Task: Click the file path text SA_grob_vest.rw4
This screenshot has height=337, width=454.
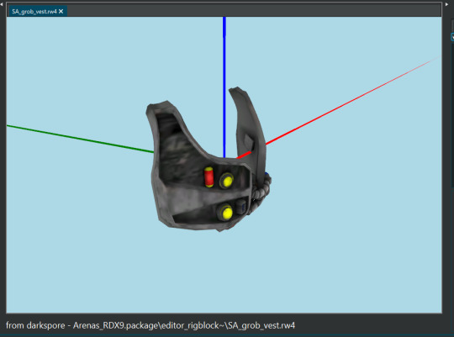Action: point(261,326)
